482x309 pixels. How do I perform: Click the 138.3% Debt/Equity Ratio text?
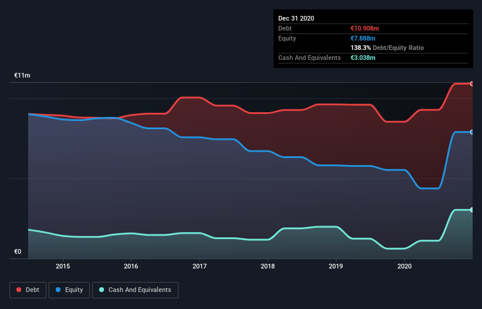coord(387,48)
